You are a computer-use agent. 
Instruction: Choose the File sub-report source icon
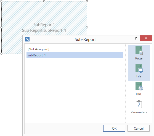click(139, 68)
